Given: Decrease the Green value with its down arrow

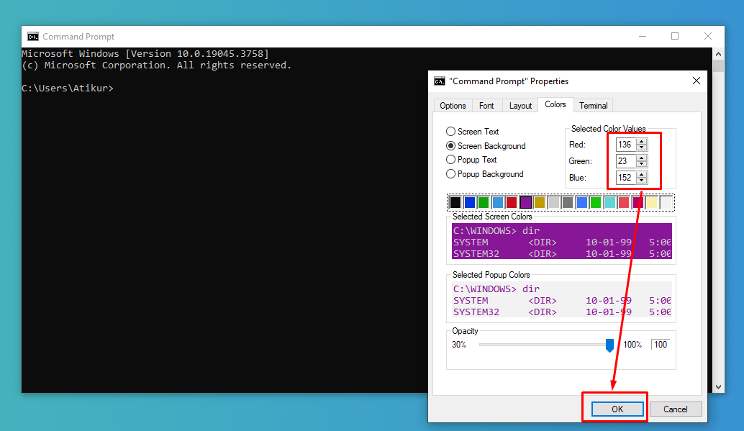Looking at the screenshot, I should pyautogui.click(x=641, y=164).
